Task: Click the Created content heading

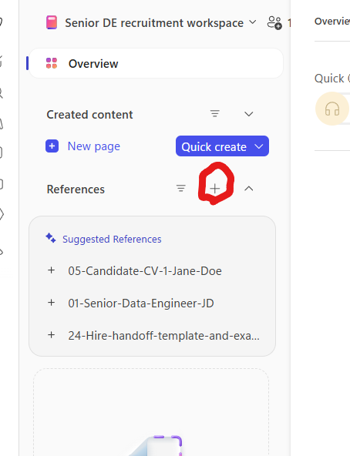Action: [x=89, y=115]
